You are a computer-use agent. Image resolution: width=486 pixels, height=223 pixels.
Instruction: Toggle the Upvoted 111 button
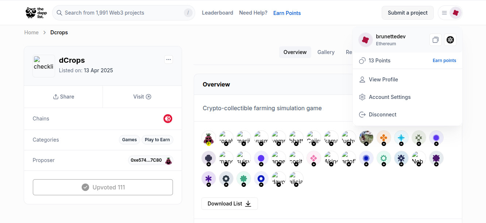coord(103,187)
